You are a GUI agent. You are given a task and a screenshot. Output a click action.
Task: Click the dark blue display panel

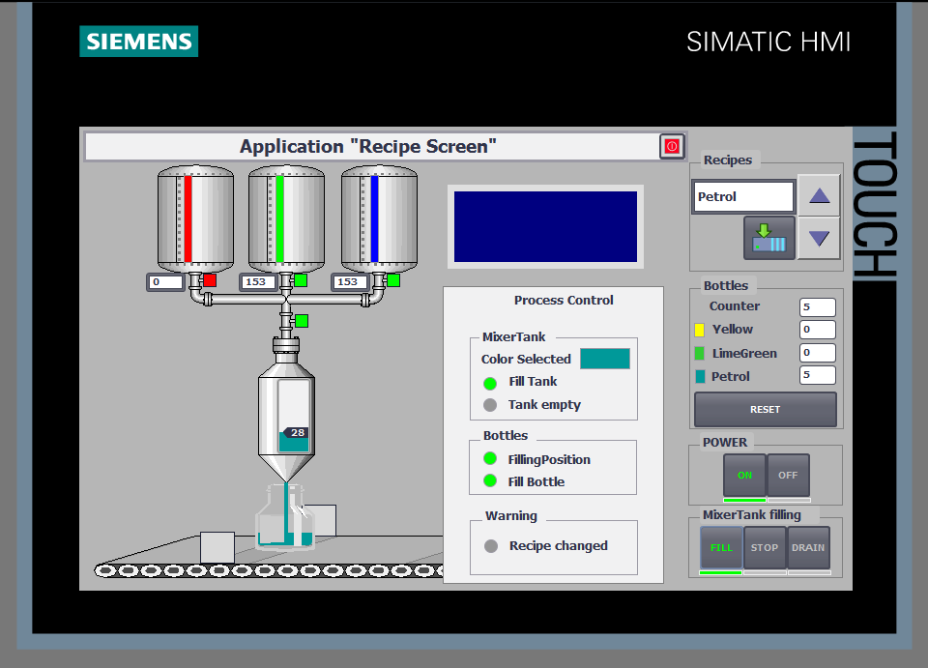545,226
